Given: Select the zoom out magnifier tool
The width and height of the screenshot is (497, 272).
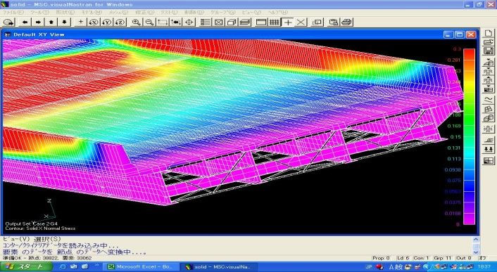Looking at the screenshot, I should click(149, 22).
